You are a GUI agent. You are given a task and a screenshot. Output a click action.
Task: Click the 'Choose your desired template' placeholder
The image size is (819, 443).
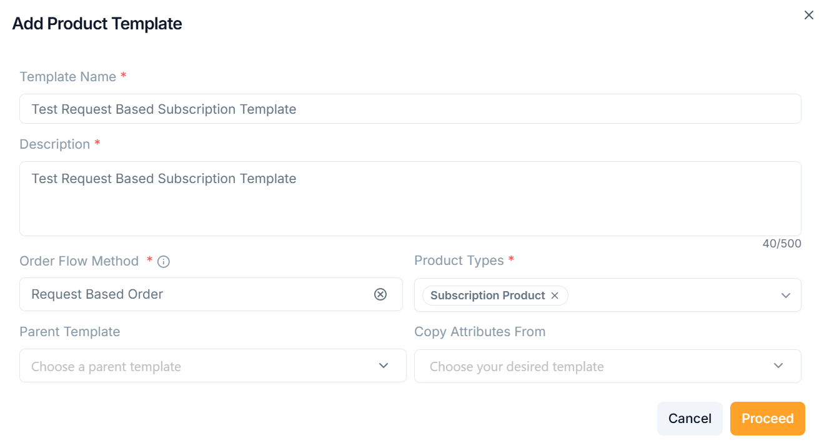tap(517, 367)
